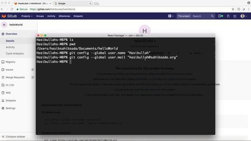Click the Issues sidebar icon
251x141 pixels.
point(3,70)
